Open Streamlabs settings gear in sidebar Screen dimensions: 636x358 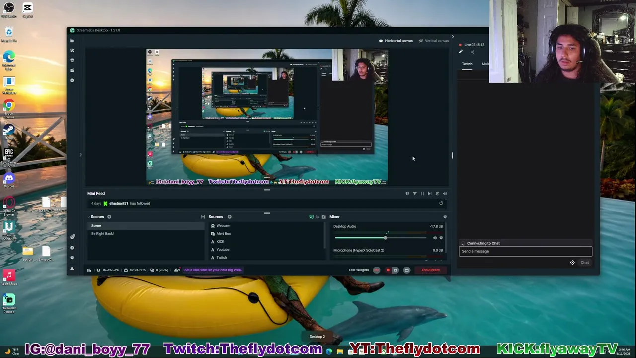tap(72, 258)
